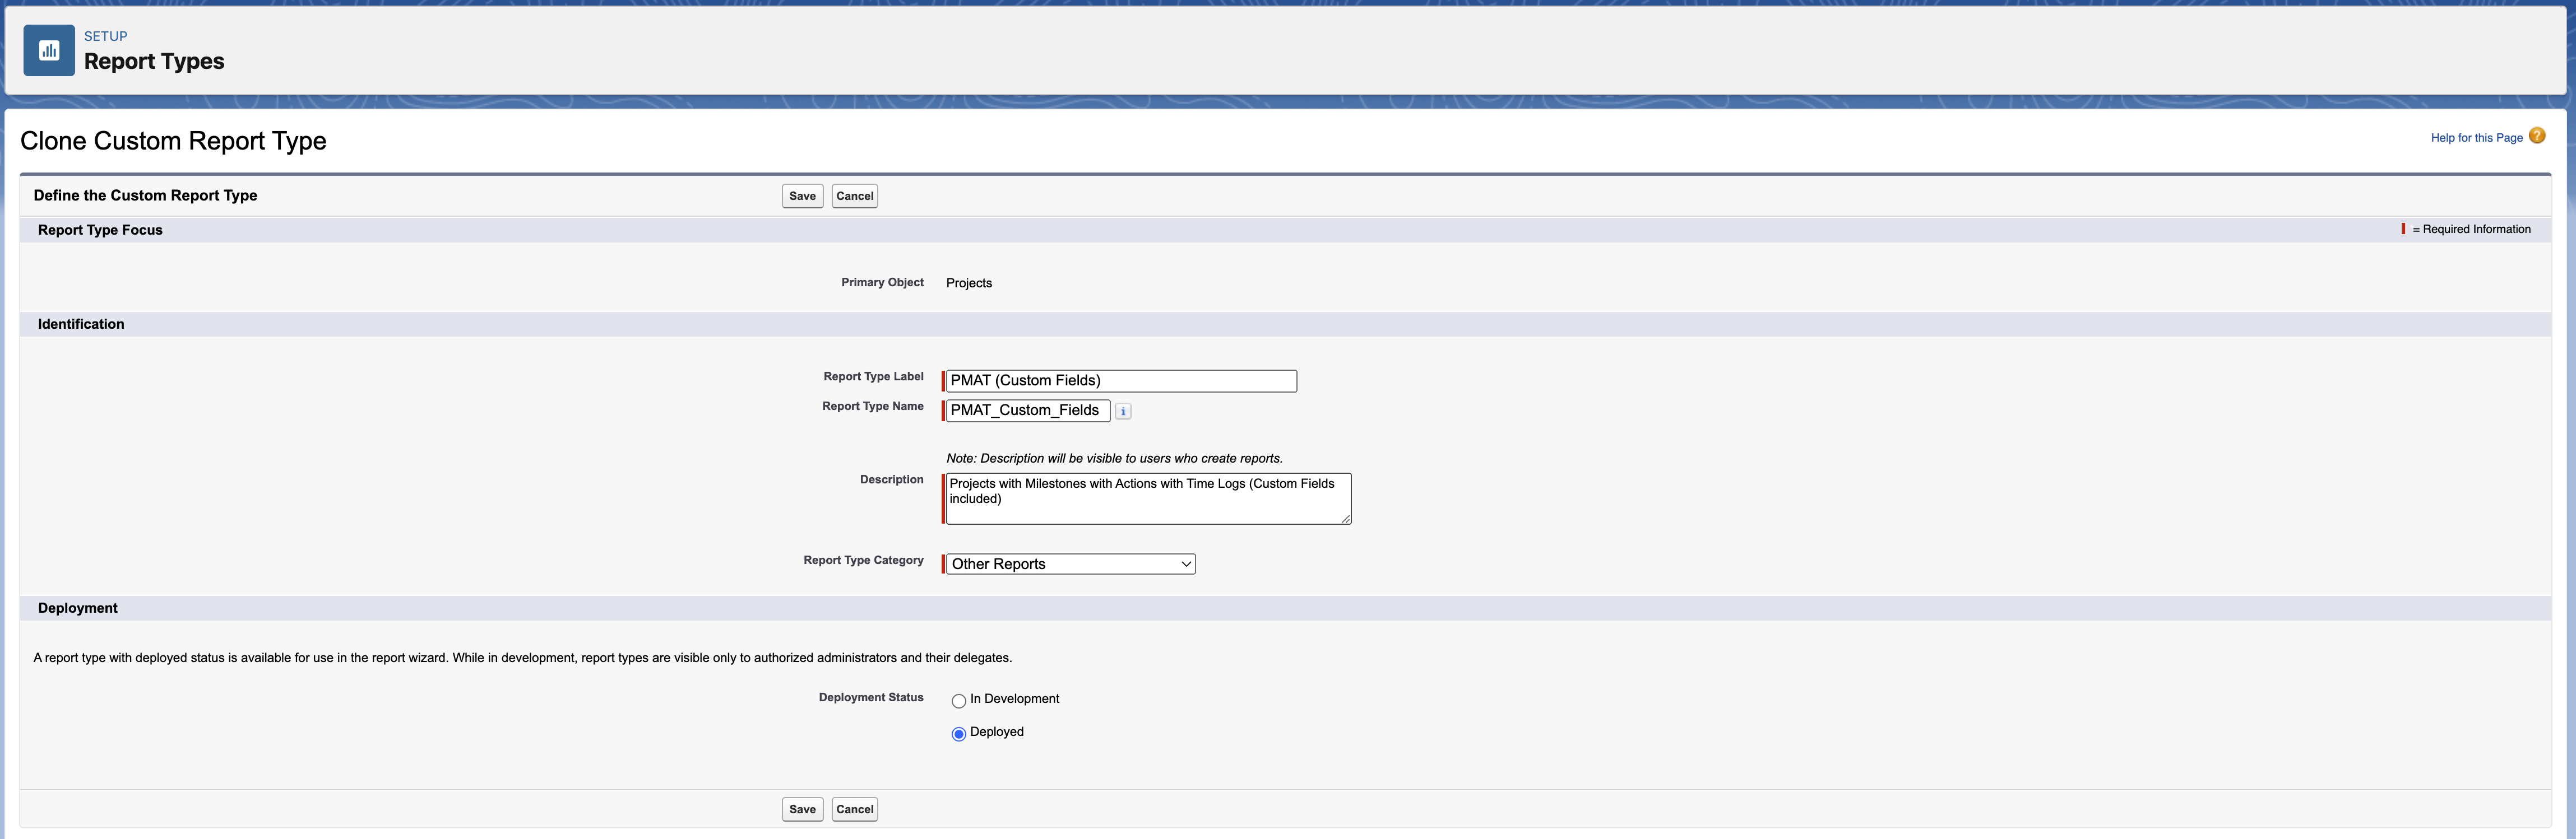Click the Identification section header

pyautogui.click(x=81, y=325)
